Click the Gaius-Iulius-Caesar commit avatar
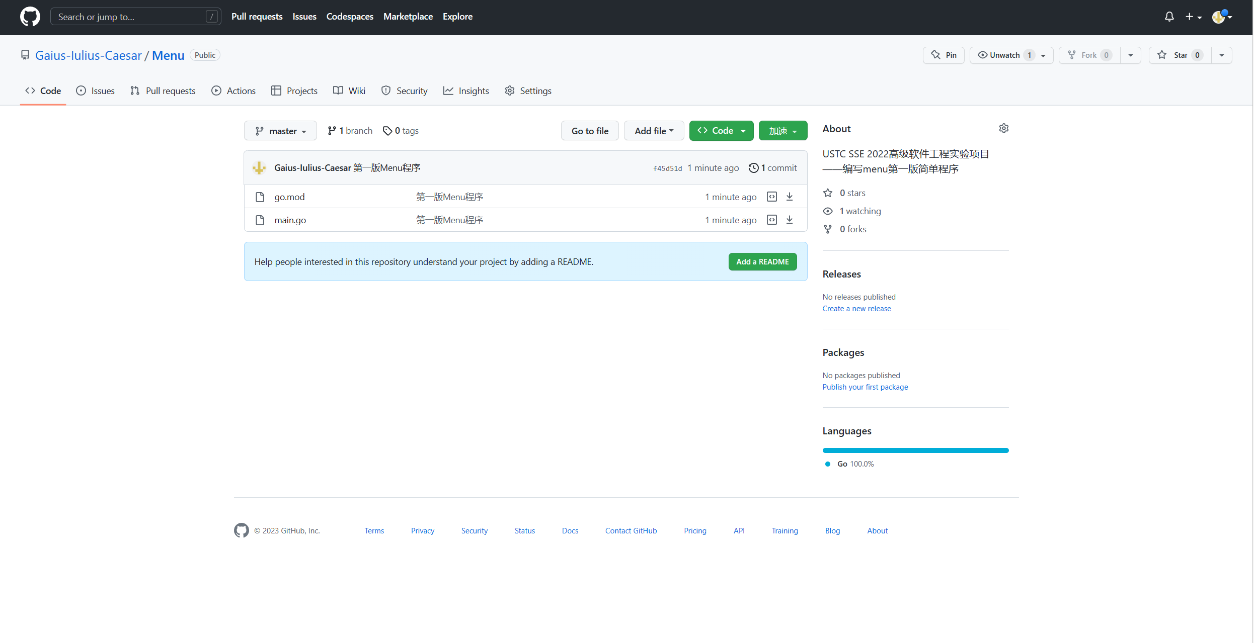Screen dimensions: 1254x643 click(259, 168)
